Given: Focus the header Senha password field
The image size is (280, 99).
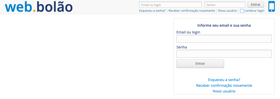Looking at the screenshot, I should click(x=225, y=5).
